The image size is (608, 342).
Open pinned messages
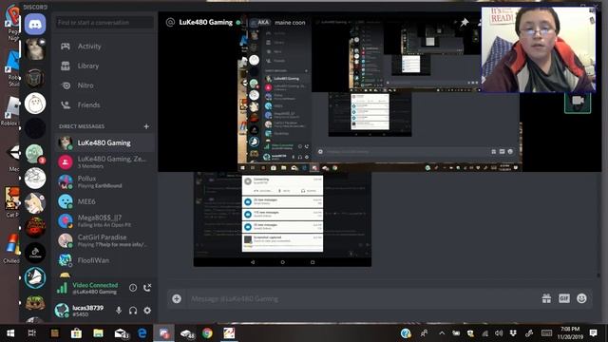coord(465,23)
